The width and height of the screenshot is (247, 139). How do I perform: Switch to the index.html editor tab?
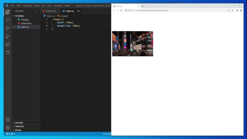coord(50,11)
